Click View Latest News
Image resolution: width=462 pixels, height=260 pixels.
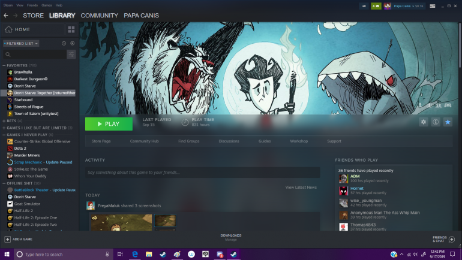point(301,188)
